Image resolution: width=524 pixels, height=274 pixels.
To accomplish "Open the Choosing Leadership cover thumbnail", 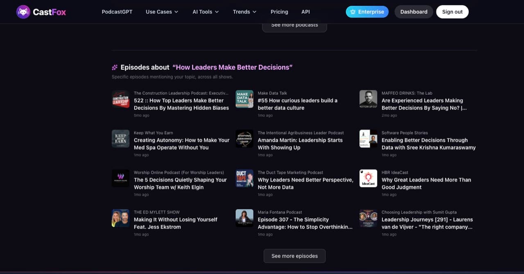I will pos(368,218).
